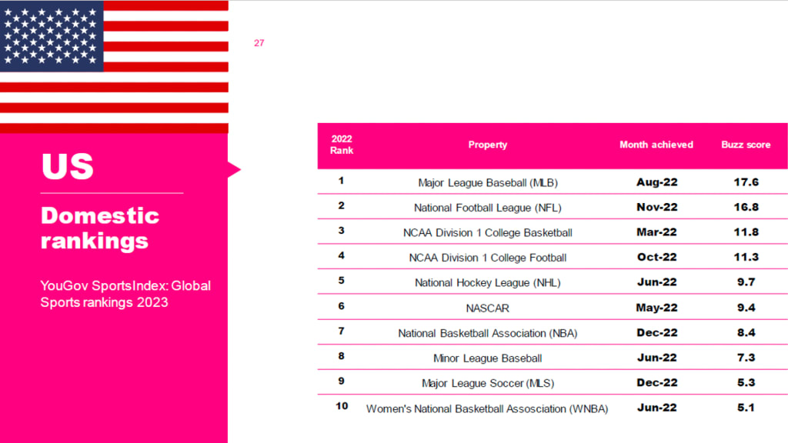This screenshot has height=443, width=788.
Task: Click the NASCAR property cell
Action: pyautogui.click(x=488, y=308)
